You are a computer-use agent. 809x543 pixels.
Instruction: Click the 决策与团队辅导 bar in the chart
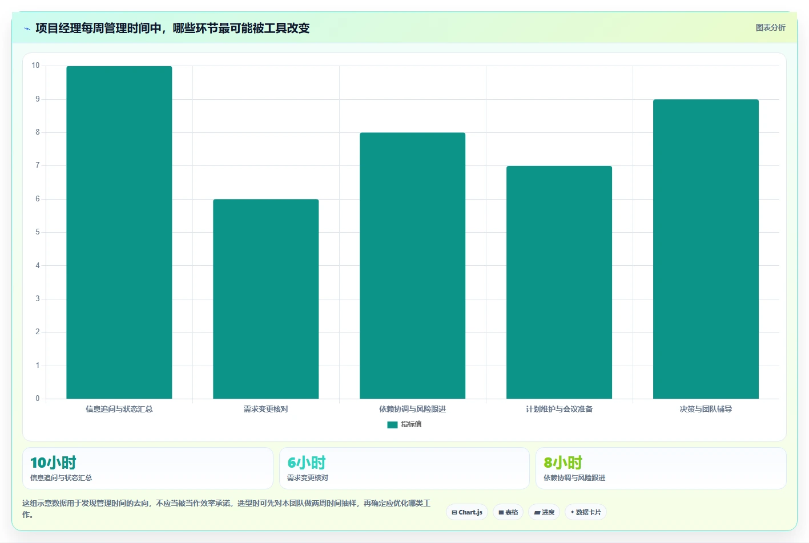[x=706, y=249]
